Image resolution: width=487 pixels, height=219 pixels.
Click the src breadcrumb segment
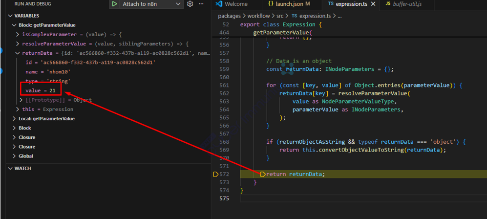[x=280, y=16]
